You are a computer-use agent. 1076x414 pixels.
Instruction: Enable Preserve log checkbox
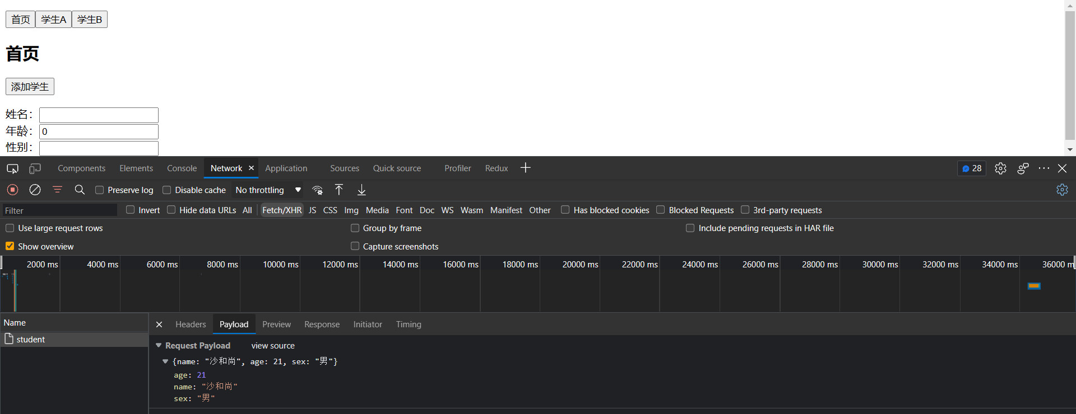click(x=100, y=190)
